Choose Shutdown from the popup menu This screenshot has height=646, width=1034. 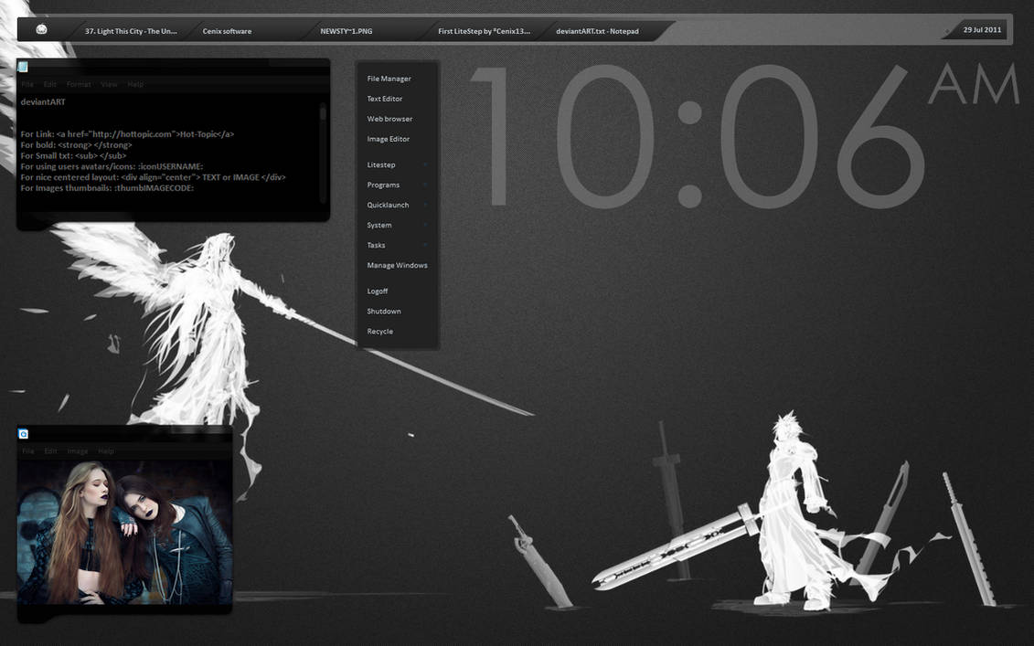point(384,311)
